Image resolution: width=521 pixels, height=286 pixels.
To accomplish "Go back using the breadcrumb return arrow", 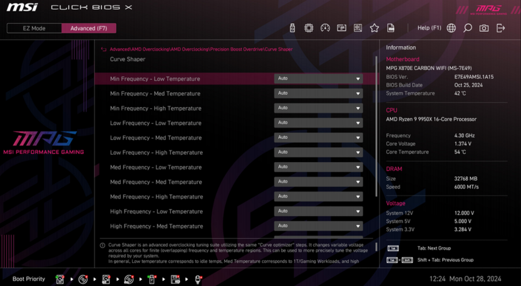I will click(104, 49).
